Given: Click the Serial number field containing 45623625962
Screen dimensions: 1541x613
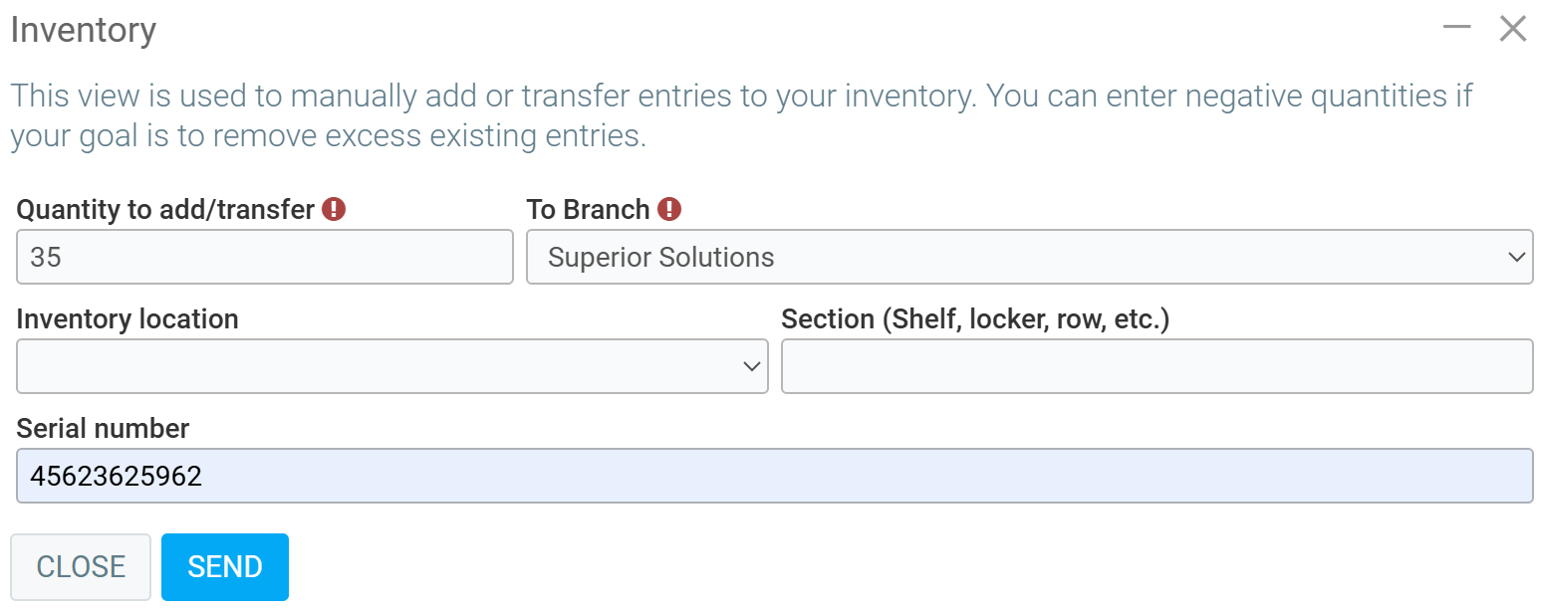Looking at the screenshot, I should pos(774,476).
